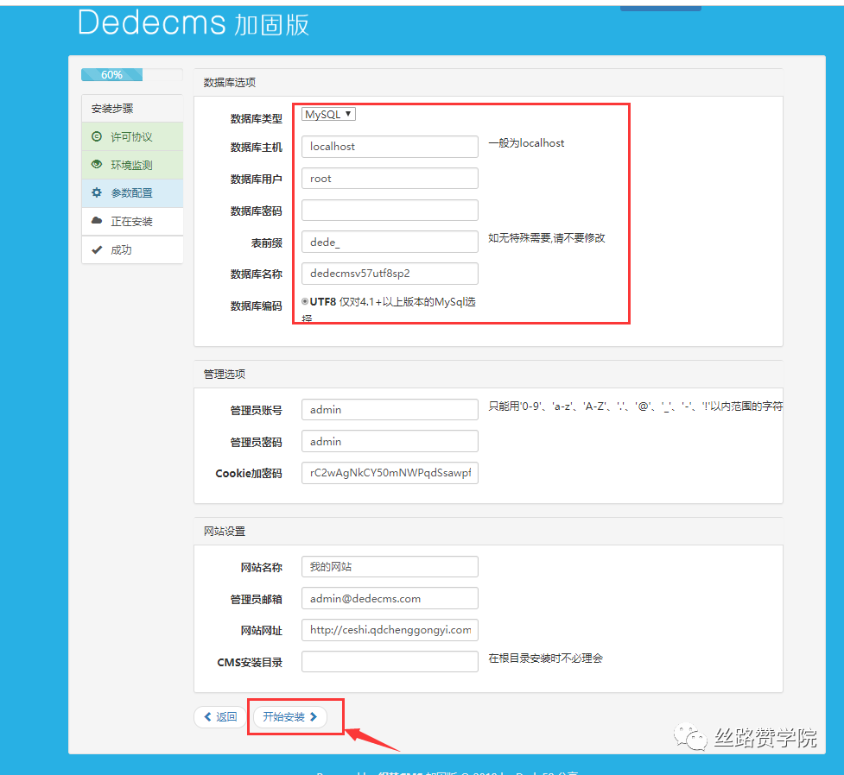Click the cloud icon beside 正在安装
The height and width of the screenshot is (775, 844).
pyautogui.click(x=97, y=221)
